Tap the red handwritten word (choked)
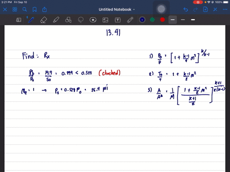This screenshot has height=172, width=230. [110, 73]
